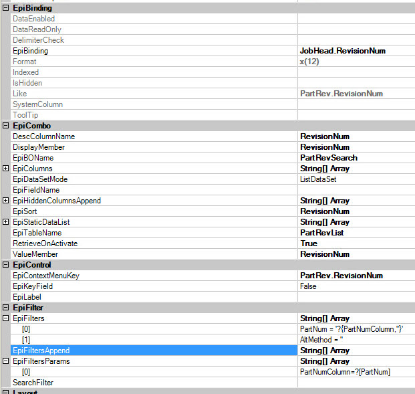Collapse the EpiFilters array
This screenshot has height=394, width=415.
pyautogui.click(x=5, y=318)
